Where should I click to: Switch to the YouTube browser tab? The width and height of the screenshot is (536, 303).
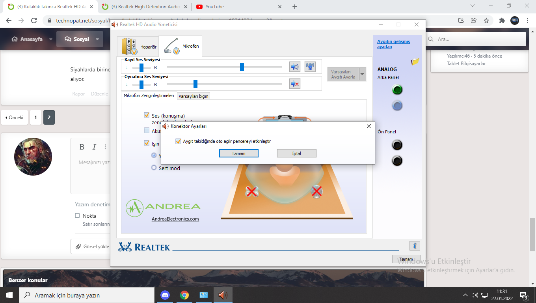pos(238,7)
